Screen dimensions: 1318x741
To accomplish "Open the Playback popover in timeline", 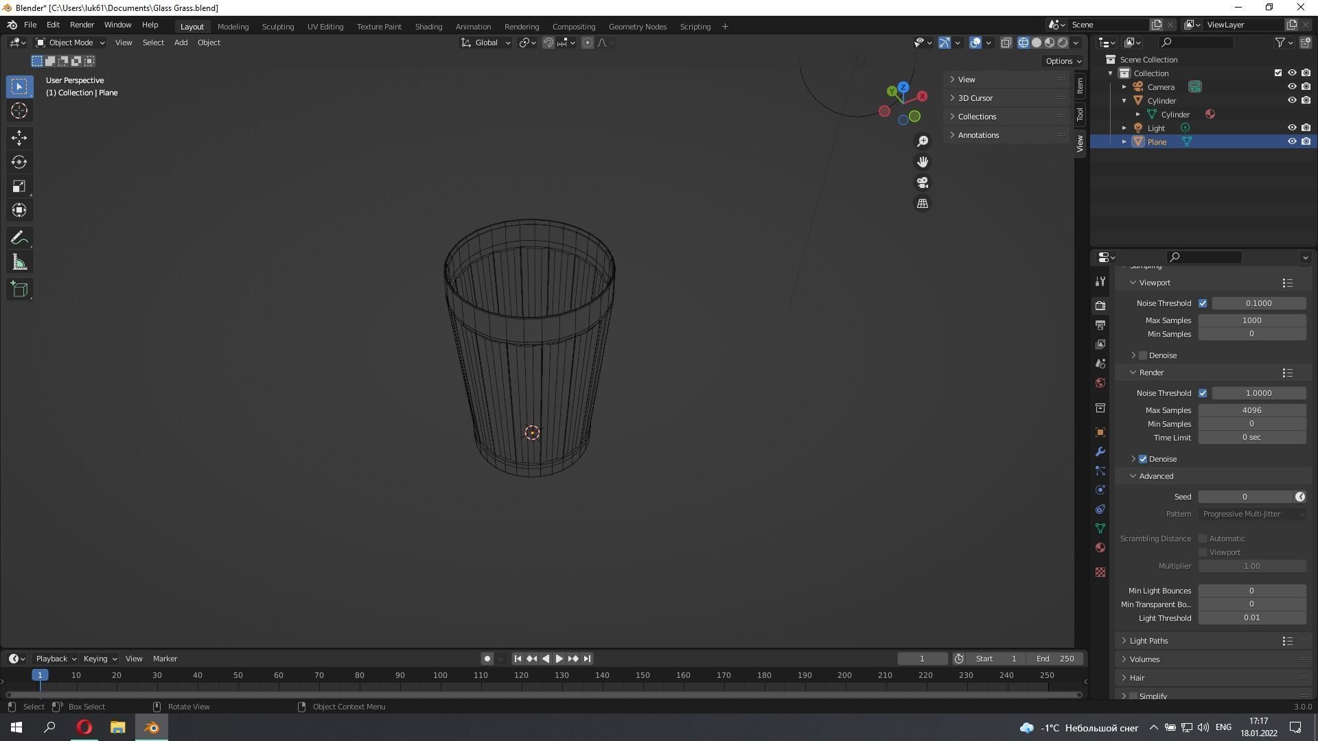I will [56, 659].
